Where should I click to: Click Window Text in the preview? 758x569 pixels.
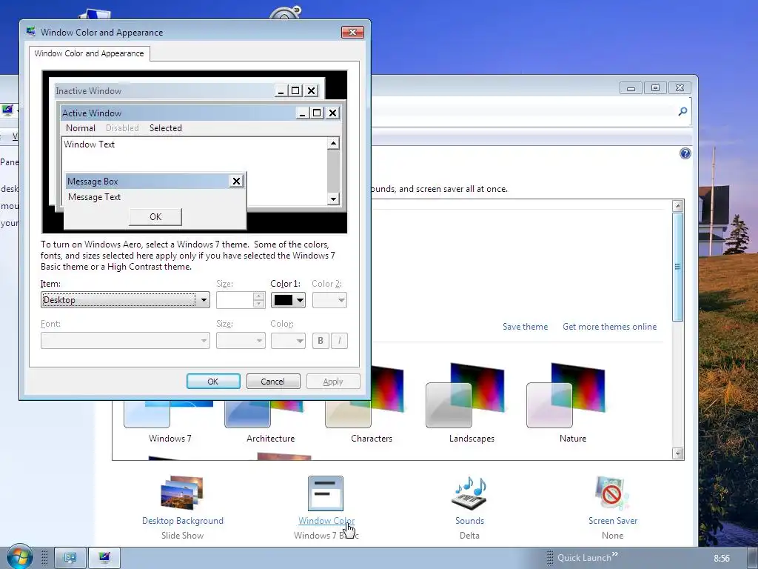(x=89, y=144)
